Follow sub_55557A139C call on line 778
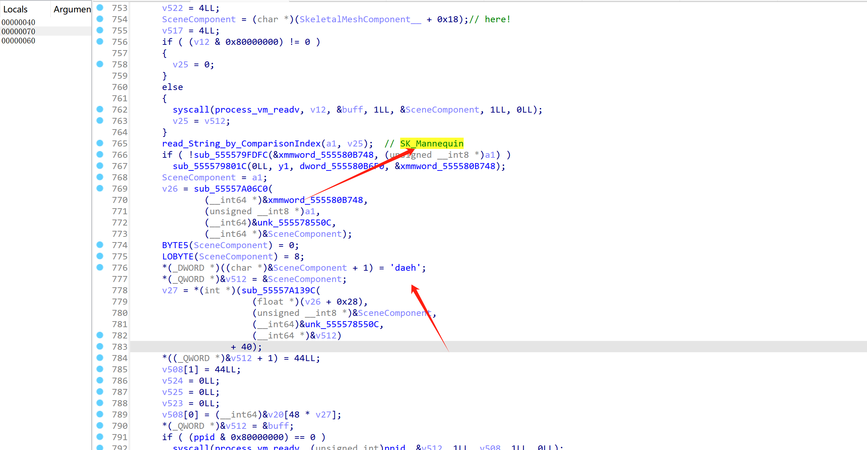 click(278, 290)
